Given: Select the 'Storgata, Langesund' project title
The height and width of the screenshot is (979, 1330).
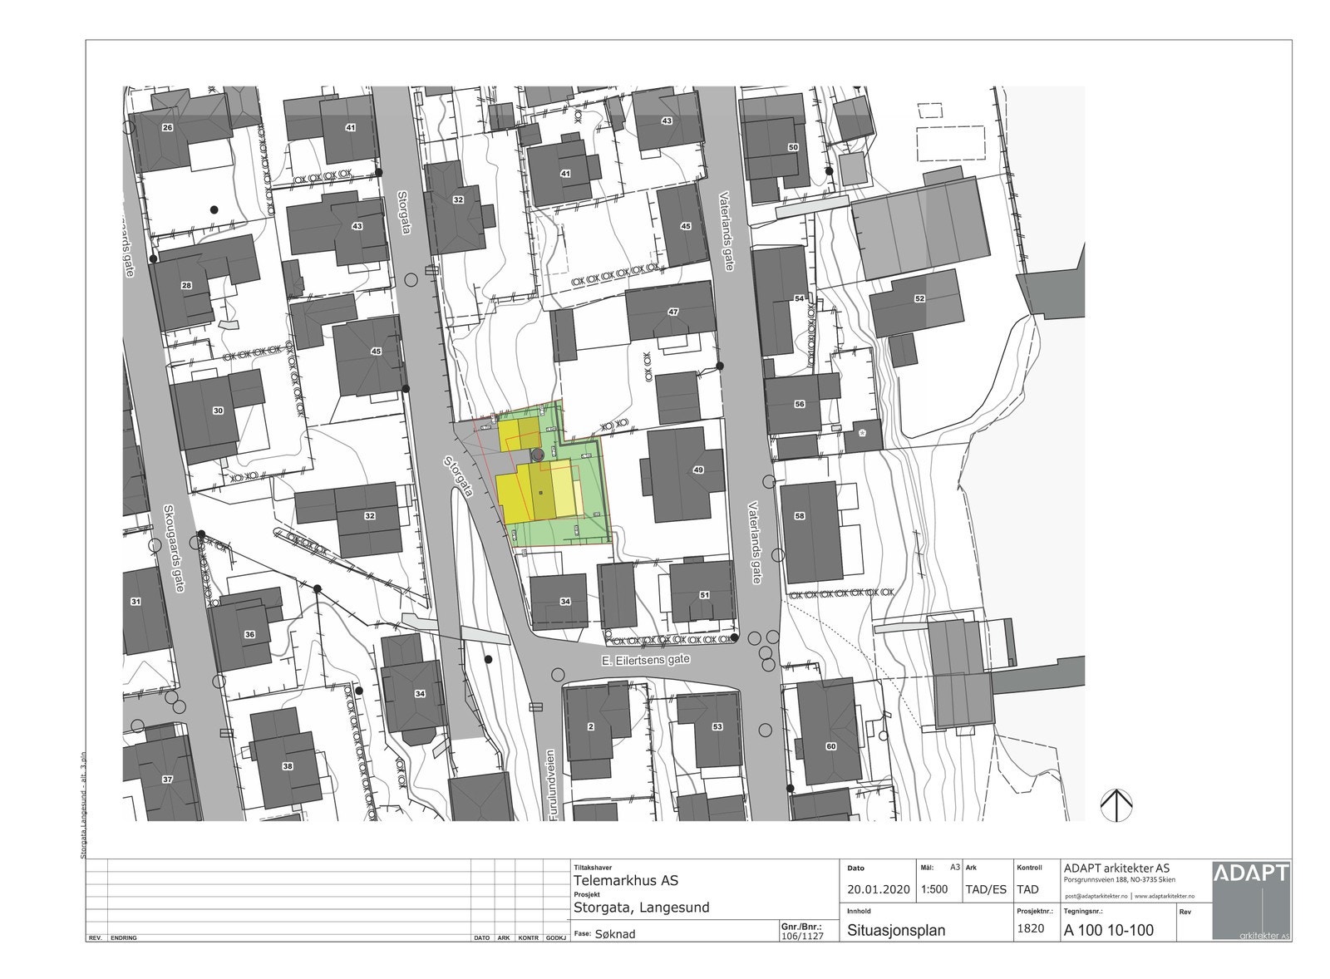Looking at the screenshot, I should [x=641, y=908].
